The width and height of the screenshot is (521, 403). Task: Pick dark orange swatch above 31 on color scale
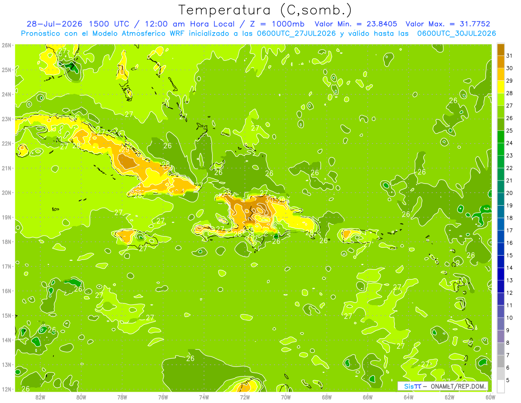pyautogui.click(x=501, y=50)
